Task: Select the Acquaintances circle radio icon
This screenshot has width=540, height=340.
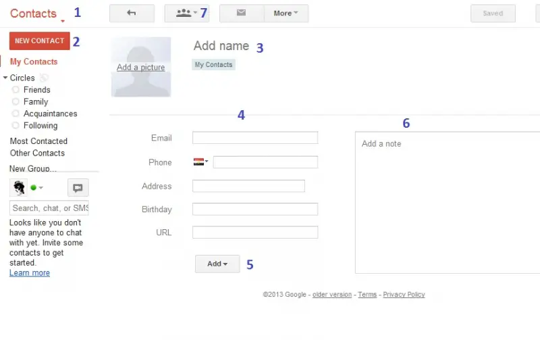Action: click(16, 114)
